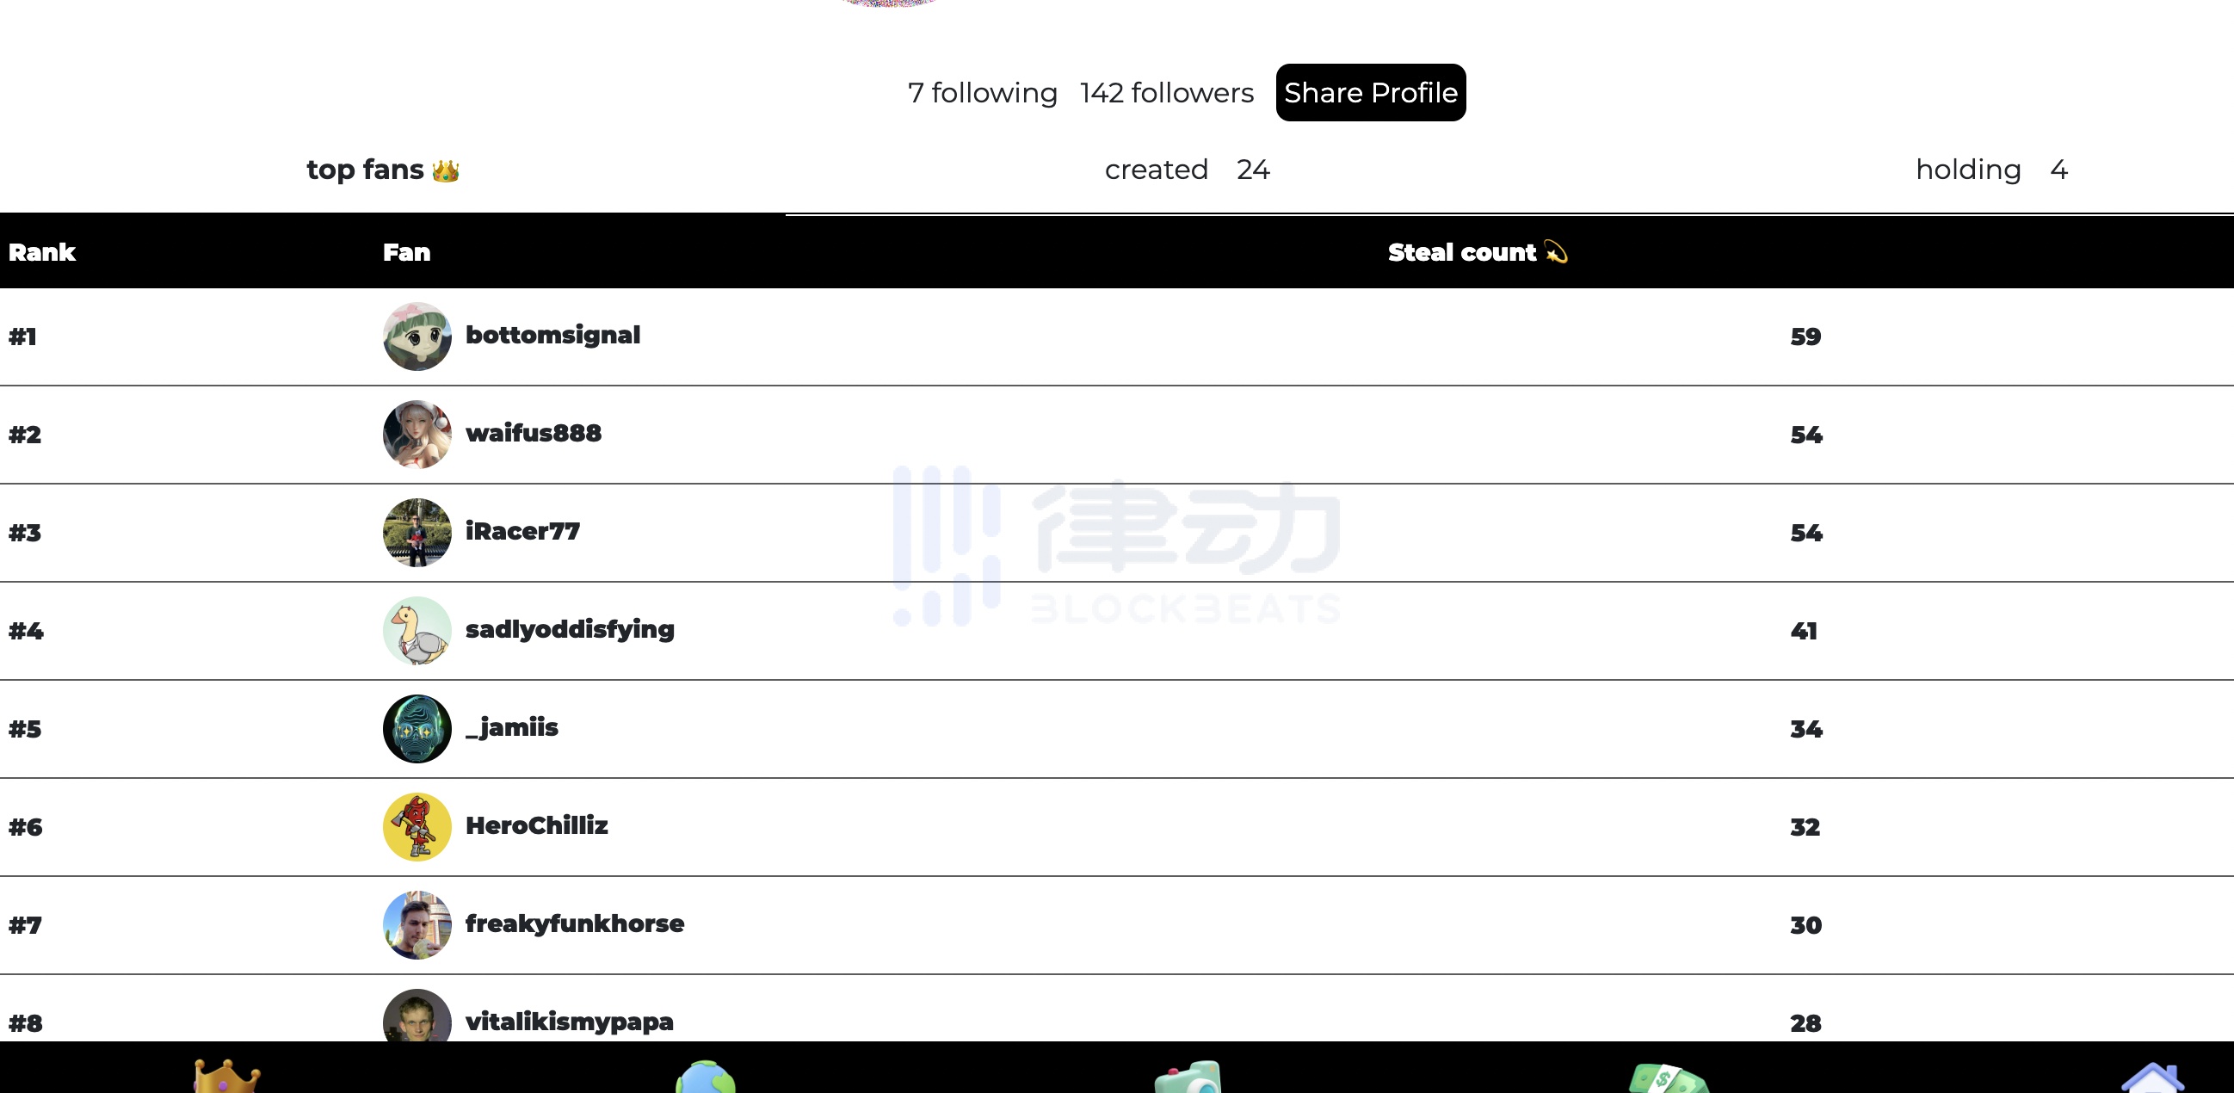
Task: Click the bottomsignal fan username link
Action: (554, 335)
